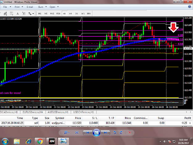Click the network tray icon

tap(174, 142)
